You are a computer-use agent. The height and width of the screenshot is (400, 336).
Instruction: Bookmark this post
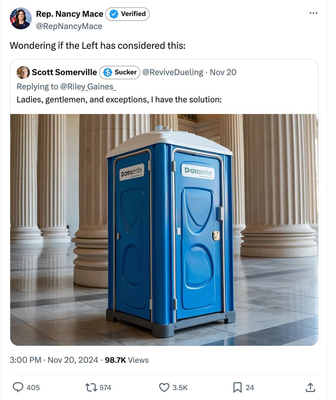click(238, 387)
